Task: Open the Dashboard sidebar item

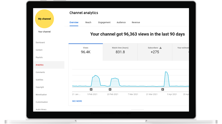Action: [40, 42]
